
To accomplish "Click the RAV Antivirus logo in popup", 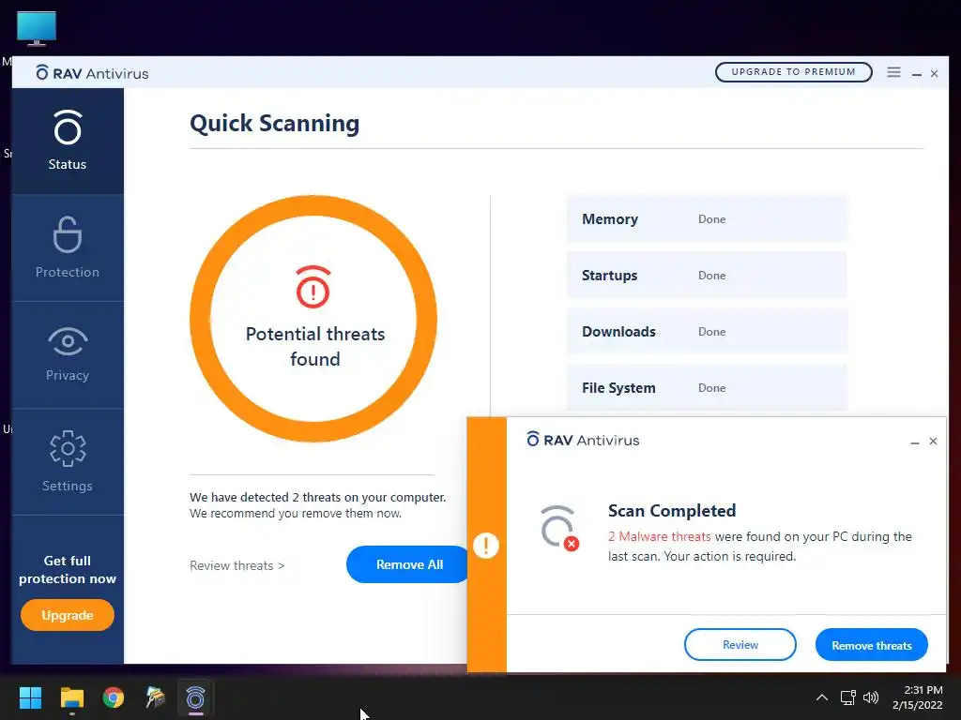I will pos(583,440).
